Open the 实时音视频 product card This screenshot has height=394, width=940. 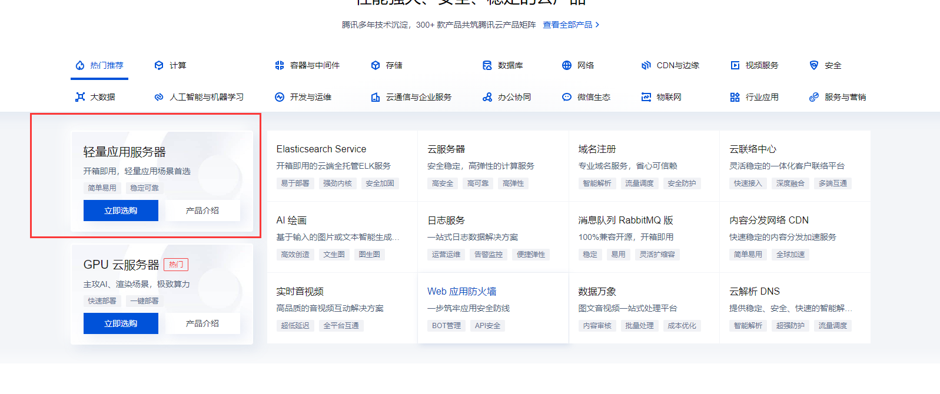point(343,308)
